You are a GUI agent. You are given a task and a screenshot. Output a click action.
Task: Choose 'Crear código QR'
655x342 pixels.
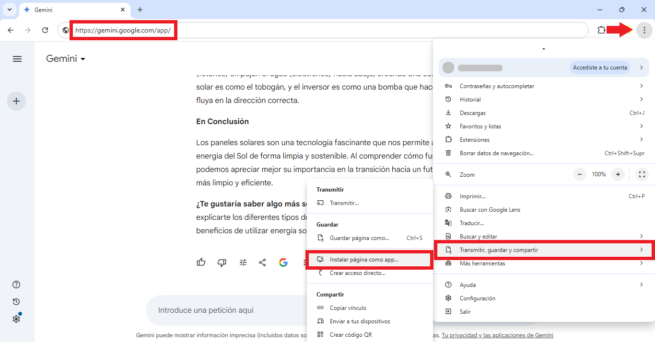pos(369,335)
